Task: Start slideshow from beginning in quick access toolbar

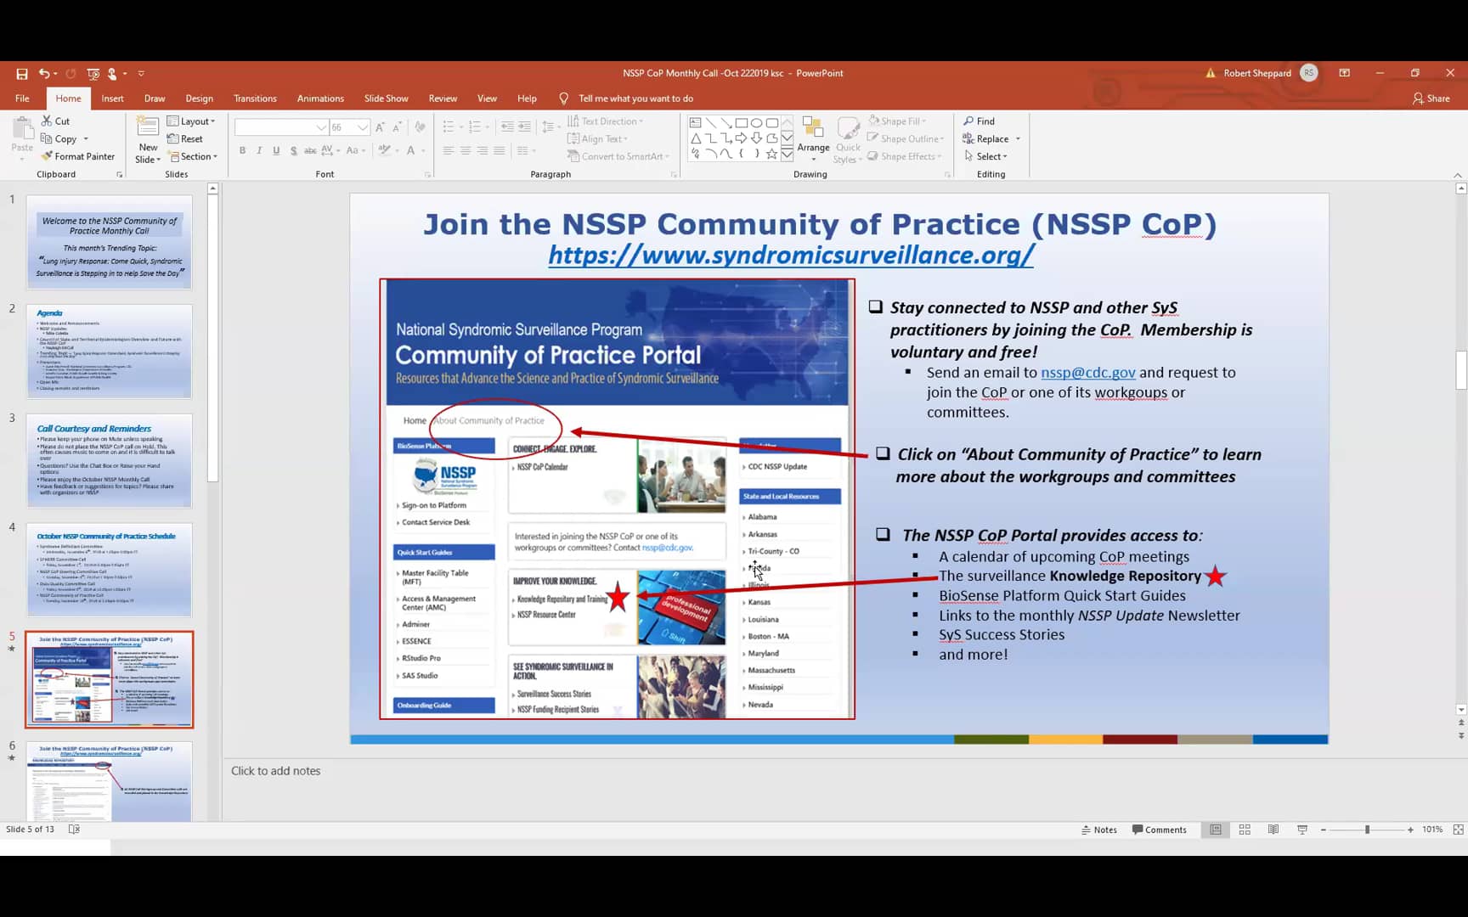Action: click(93, 74)
